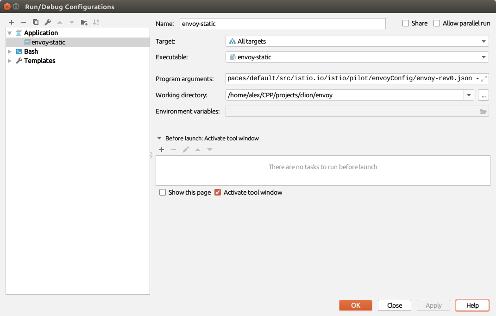Enable Allow parallel run
Viewport: 496px width, 316px height.
point(436,23)
